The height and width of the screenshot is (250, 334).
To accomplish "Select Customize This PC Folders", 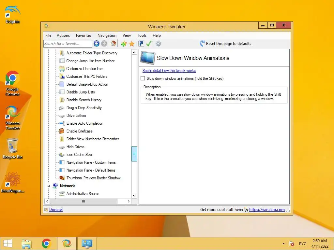I will (87, 76).
